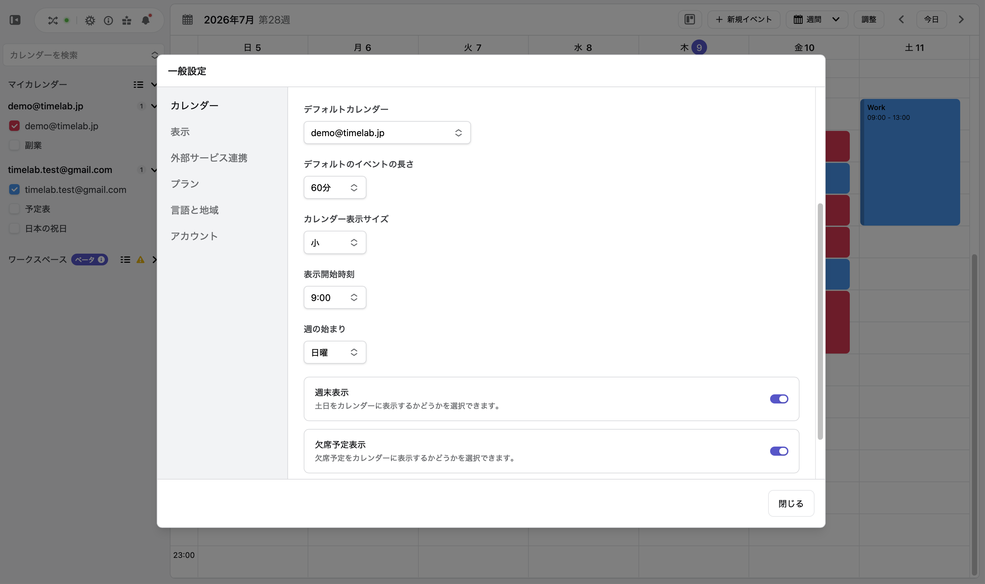Click the 閉じる button

791,503
